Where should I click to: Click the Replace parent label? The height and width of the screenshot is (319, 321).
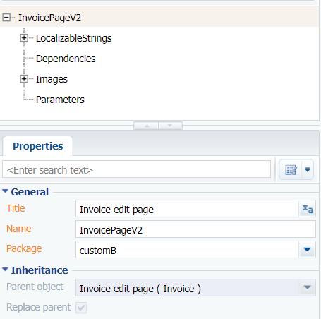[38, 307]
